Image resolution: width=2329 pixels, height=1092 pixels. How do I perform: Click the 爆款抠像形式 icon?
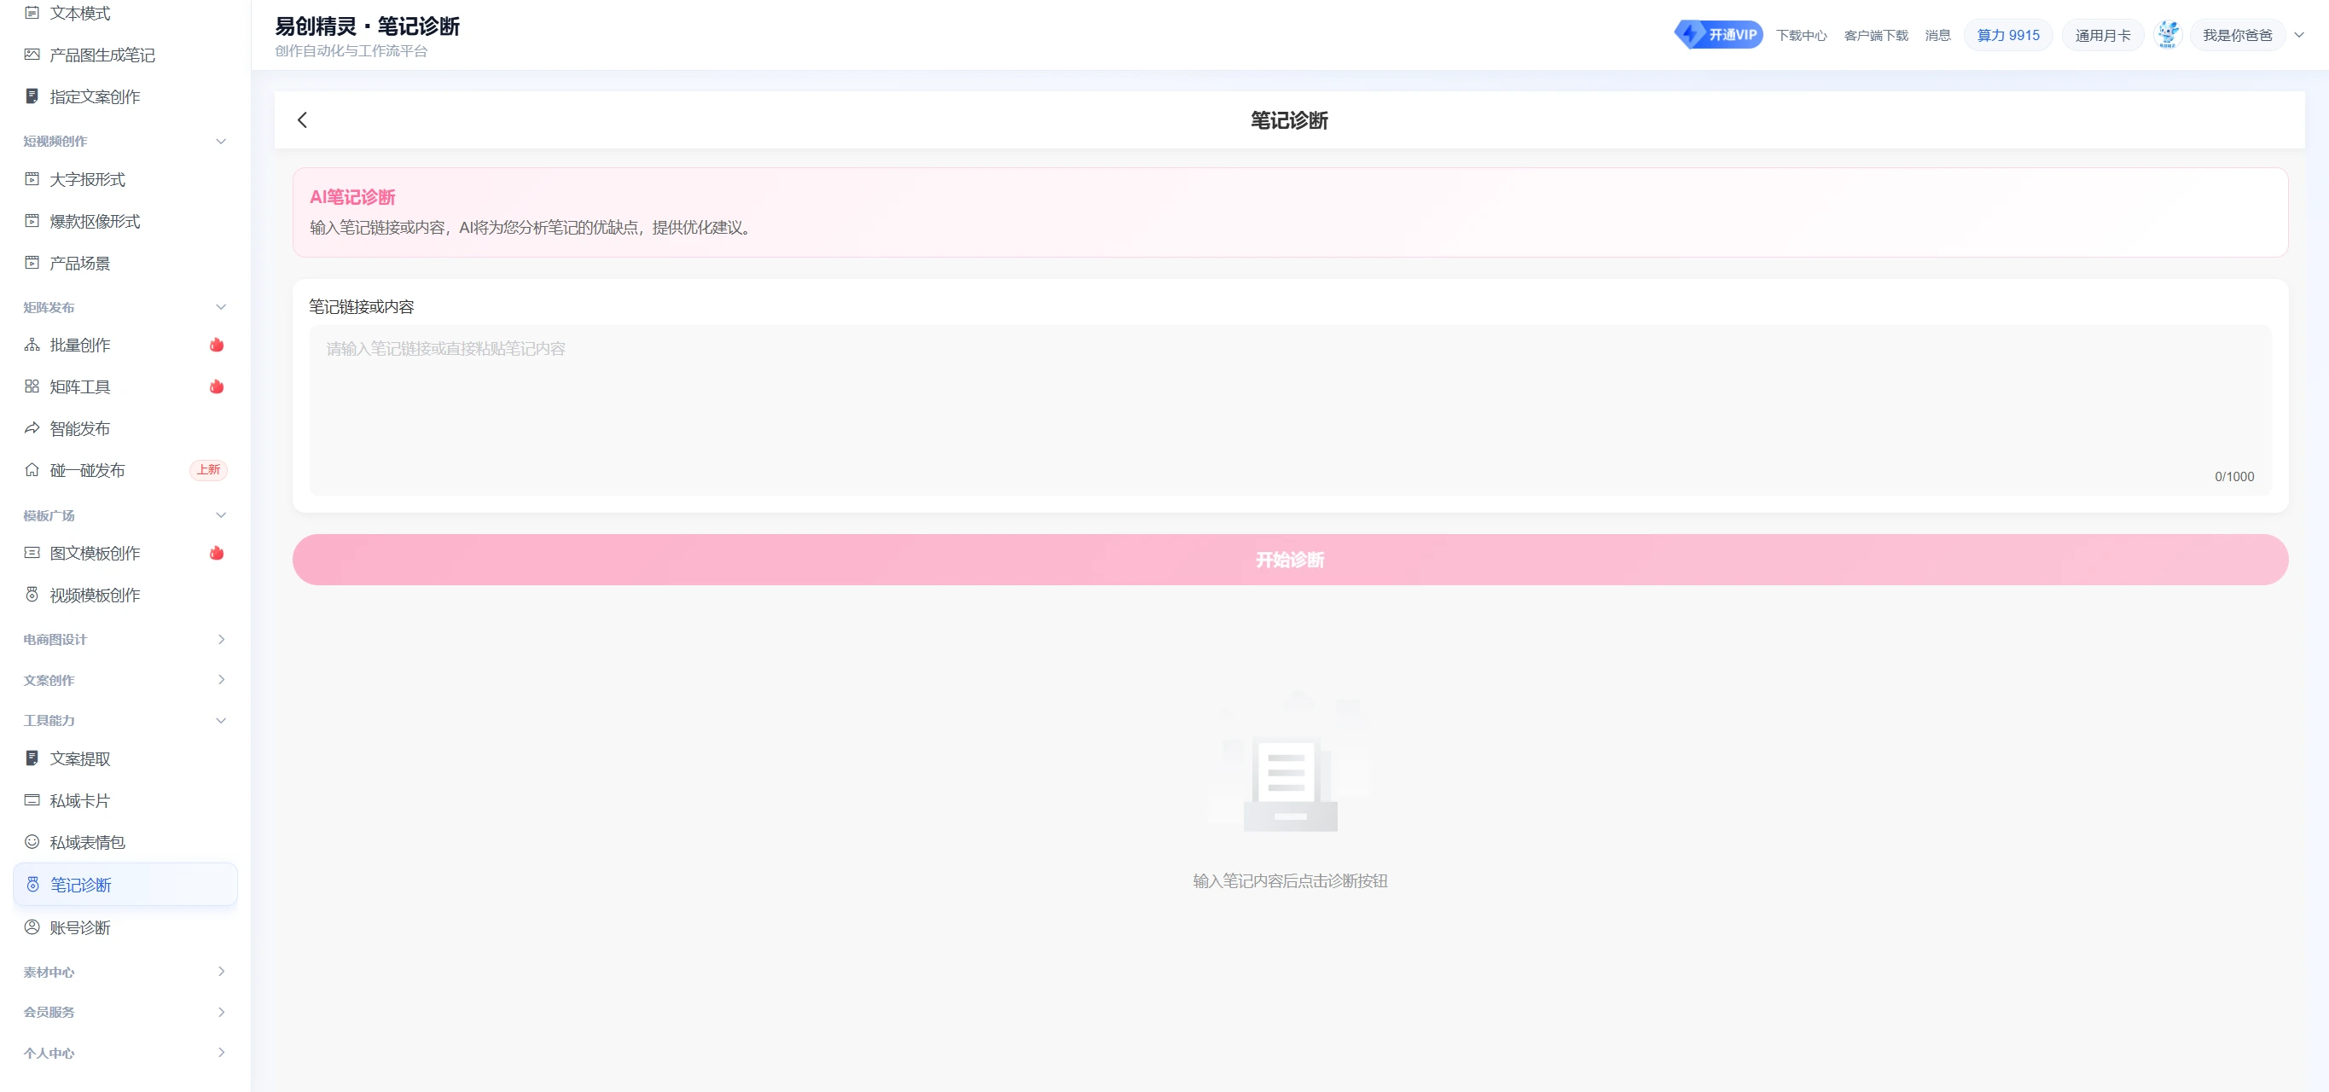[x=32, y=221]
